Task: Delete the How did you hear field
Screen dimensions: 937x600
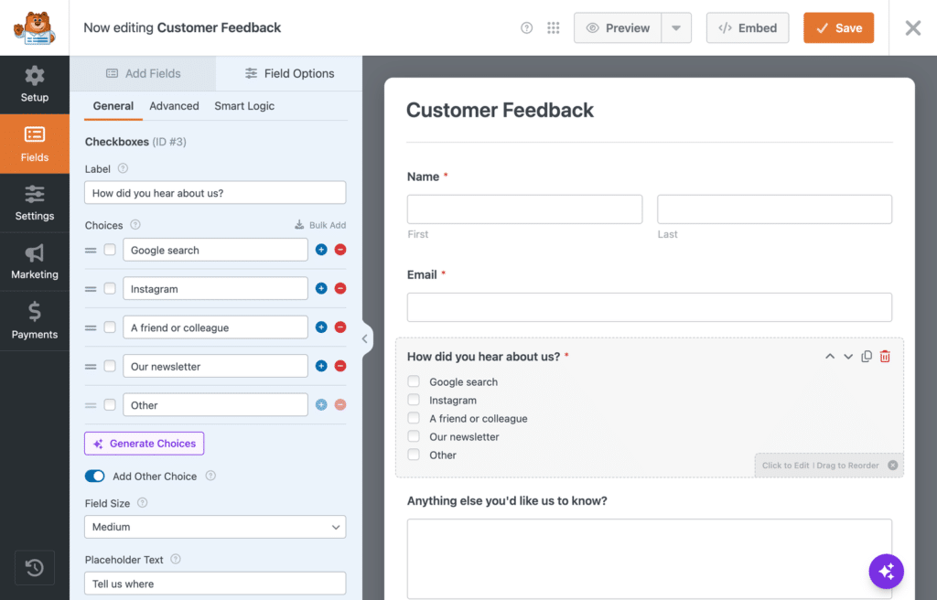Action: 885,357
